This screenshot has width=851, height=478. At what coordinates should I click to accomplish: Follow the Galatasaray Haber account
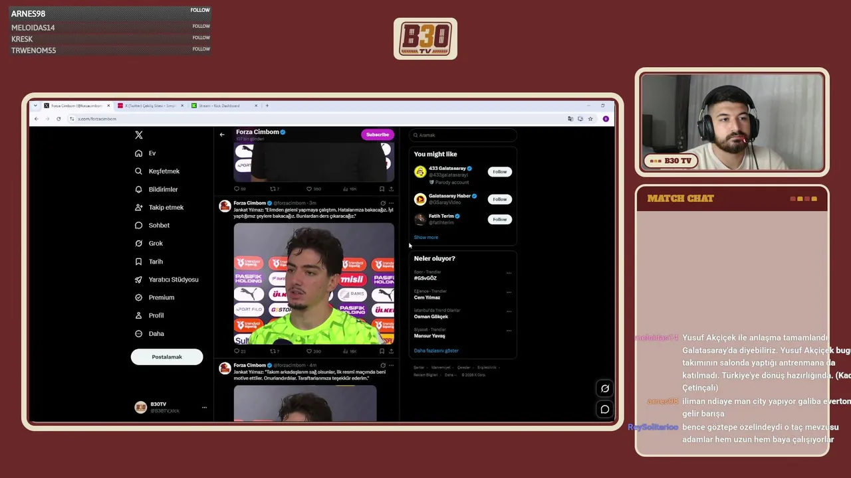(x=499, y=199)
